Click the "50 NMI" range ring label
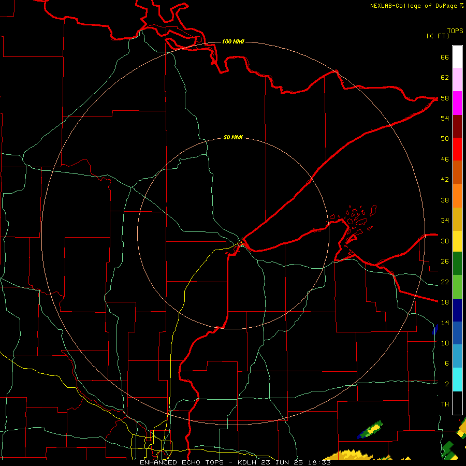This screenshot has width=466, height=466. point(233,137)
